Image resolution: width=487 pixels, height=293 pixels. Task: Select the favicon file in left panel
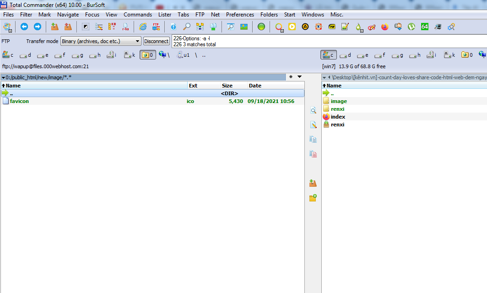point(19,101)
